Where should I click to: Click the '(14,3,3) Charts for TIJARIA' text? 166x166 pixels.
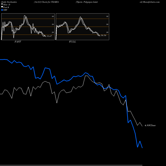pos(46,2)
